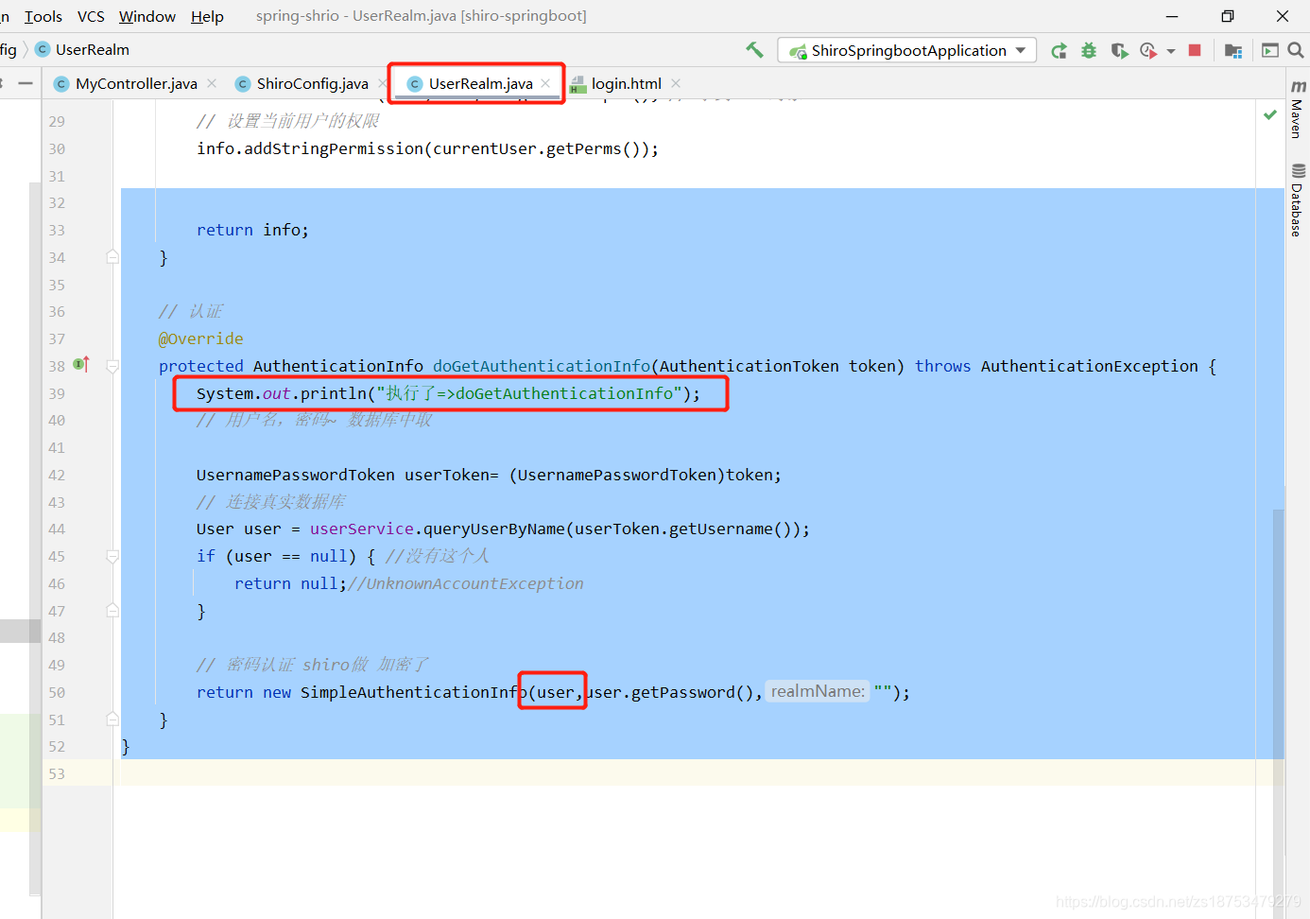1310x919 pixels.
Task: Click the green inspection checkmark icon
Action: (x=1270, y=114)
